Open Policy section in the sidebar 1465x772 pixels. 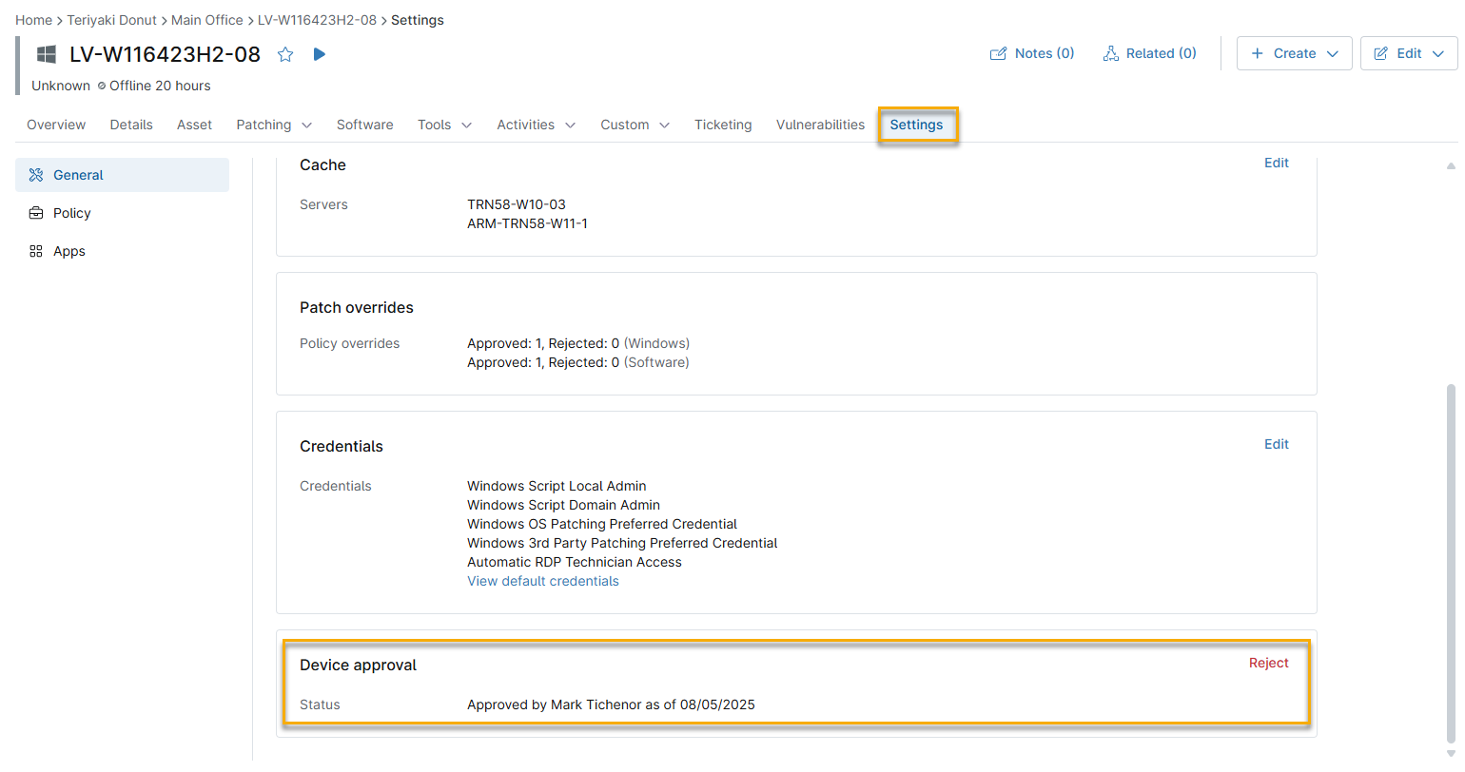point(71,213)
